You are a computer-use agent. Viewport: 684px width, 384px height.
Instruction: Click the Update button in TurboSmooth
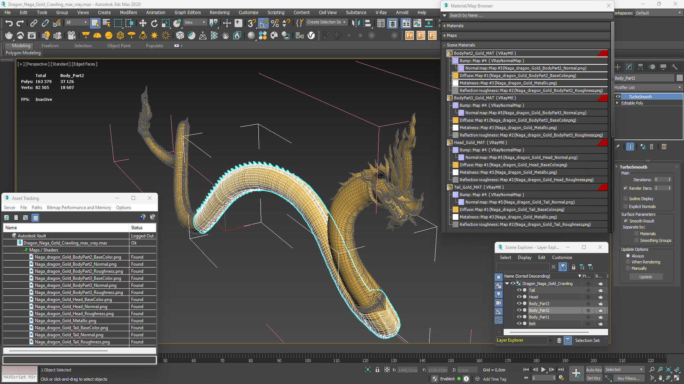pos(646,277)
